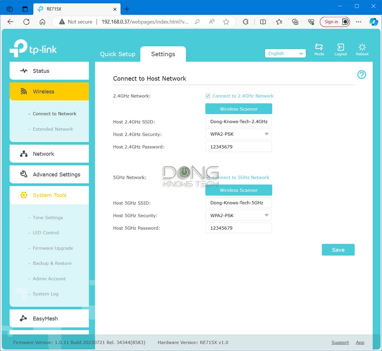This screenshot has height=351, width=382.
Task: Toggle Connect to 5GHz Network checkbox
Action: click(x=208, y=178)
